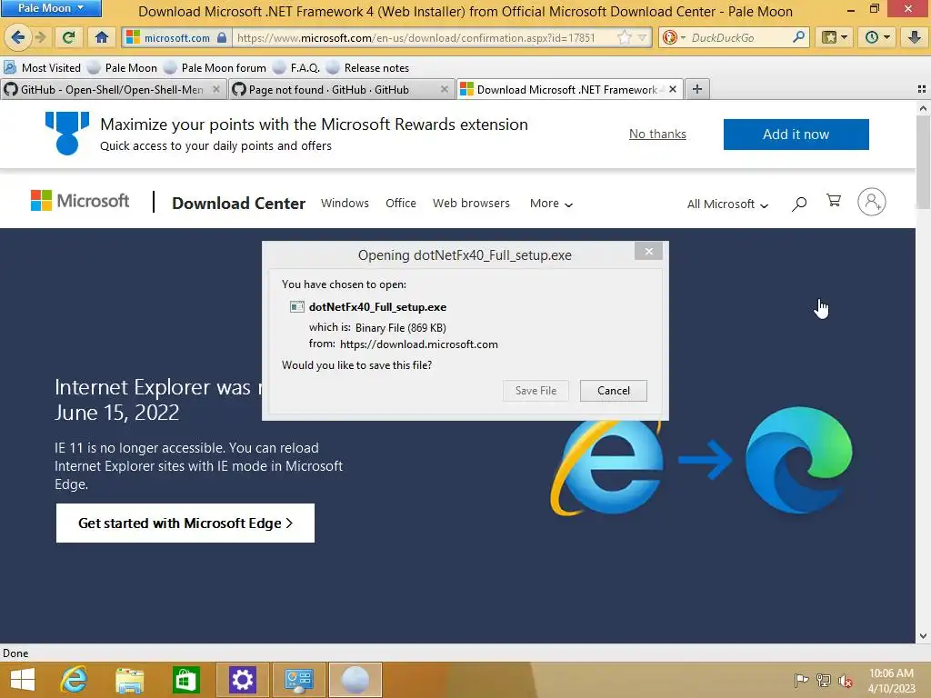Image resolution: width=931 pixels, height=698 pixels.
Task: Open the browser home page
Action: tap(102, 37)
